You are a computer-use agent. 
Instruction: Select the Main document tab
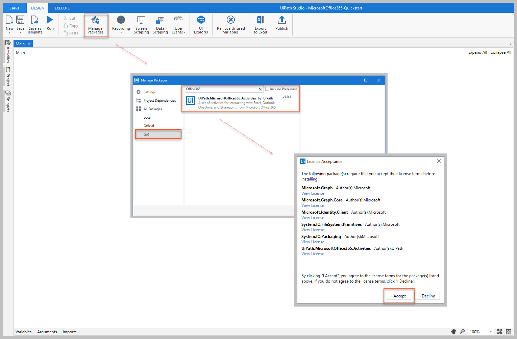20,44
